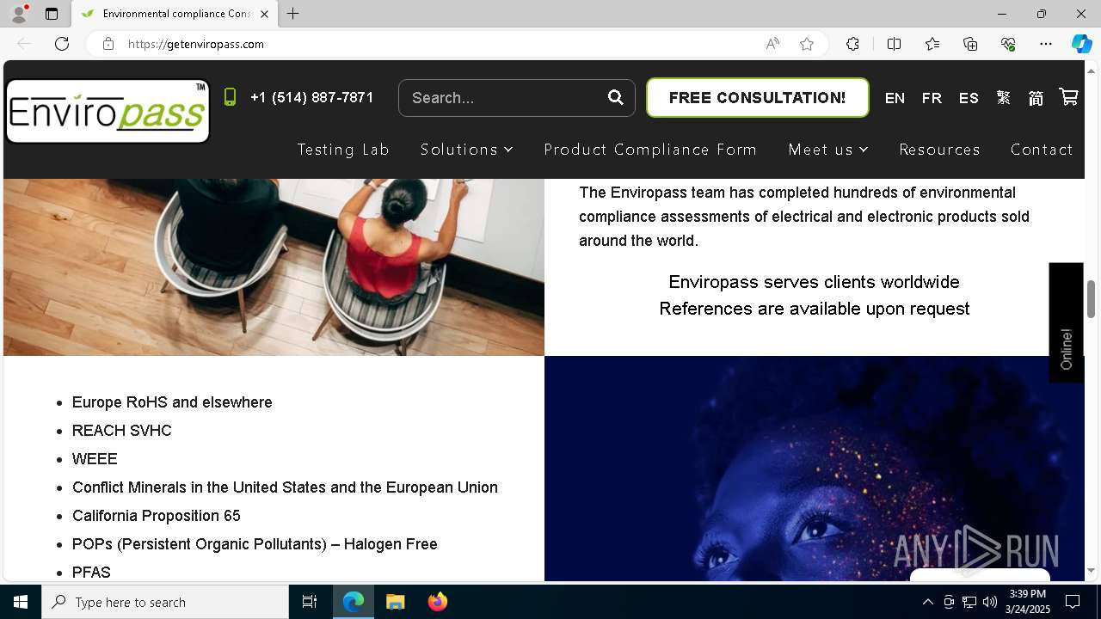Click POPs Halogen Free list item
The width and height of the screenshot is (1101, 619).
click(x=255, y=544)
